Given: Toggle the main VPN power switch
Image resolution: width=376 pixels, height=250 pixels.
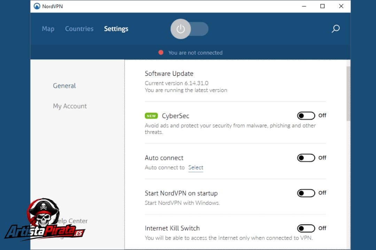Looking at the screenshot, I should [189, 29].
